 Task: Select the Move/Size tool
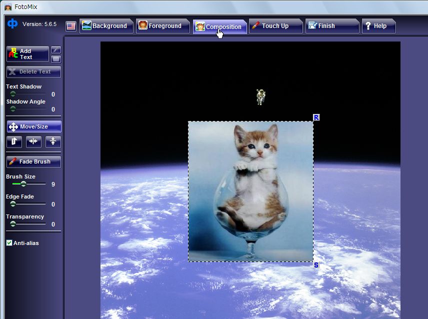(x=34, y=126)
